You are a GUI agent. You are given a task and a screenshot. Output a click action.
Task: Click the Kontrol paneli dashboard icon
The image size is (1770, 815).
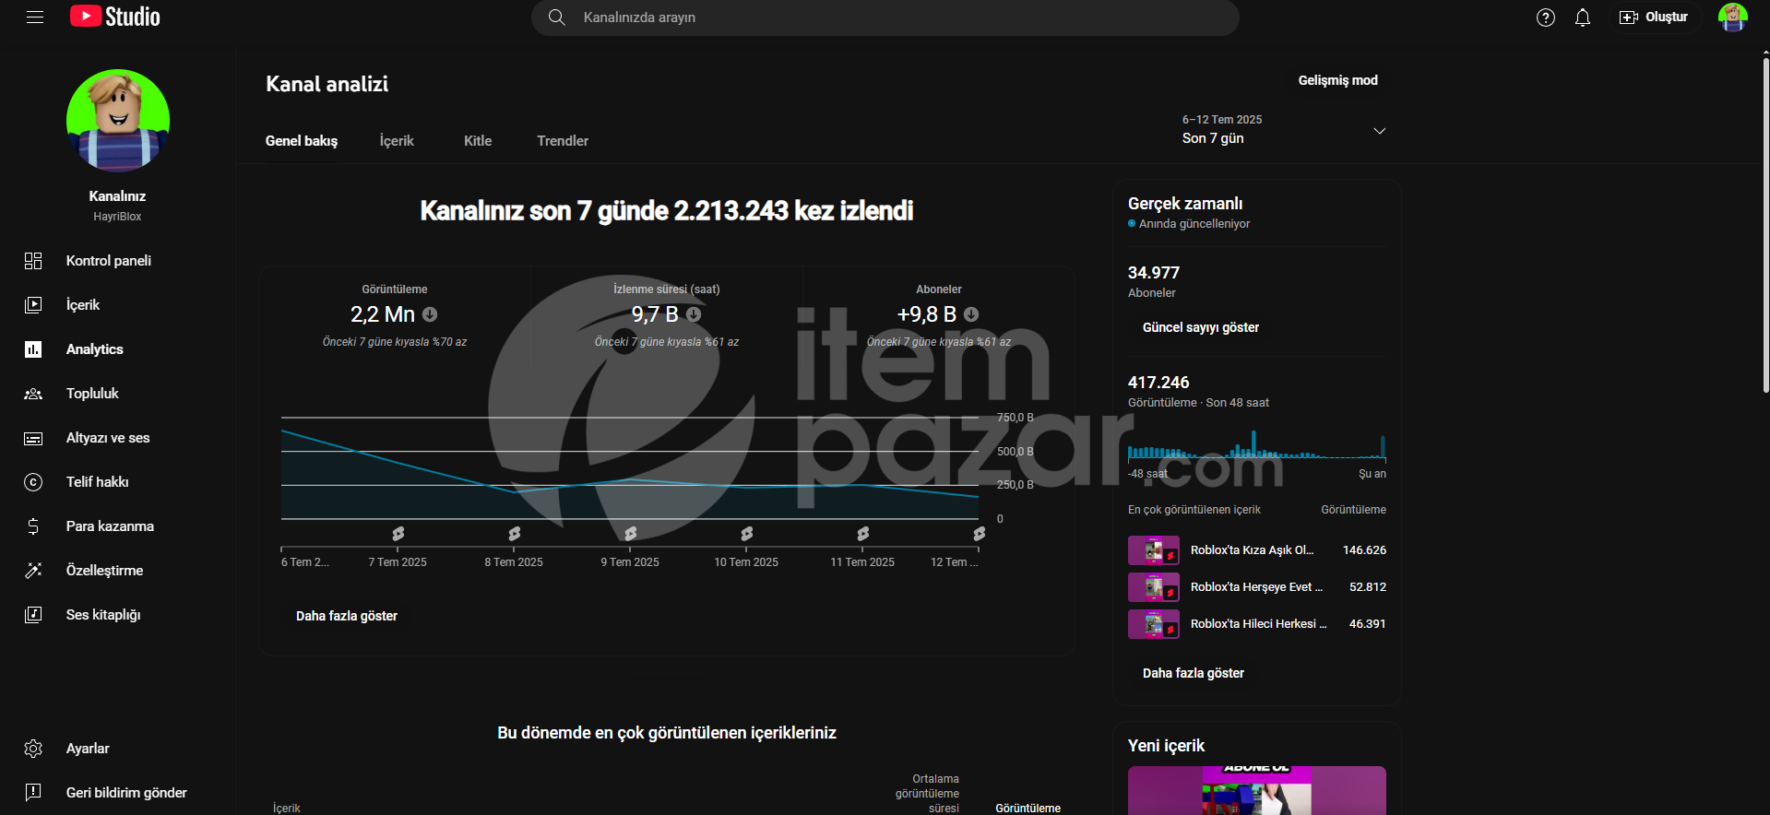(33, 261)
